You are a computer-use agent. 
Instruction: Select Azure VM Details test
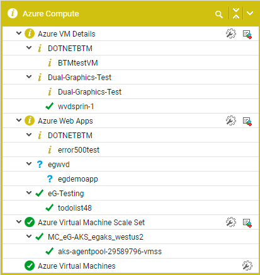pyautogui.click(x=67, y=34)
